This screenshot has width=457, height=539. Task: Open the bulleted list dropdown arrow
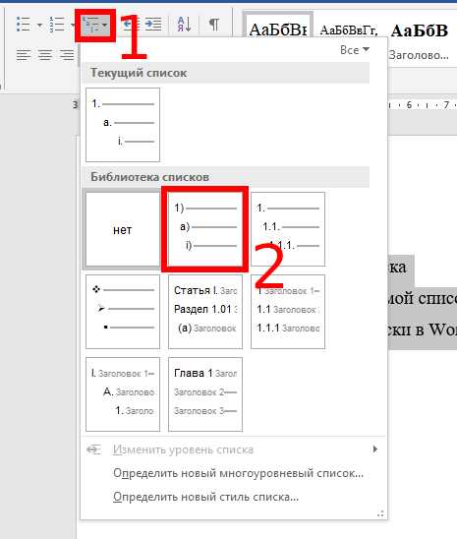click(39, 26)
